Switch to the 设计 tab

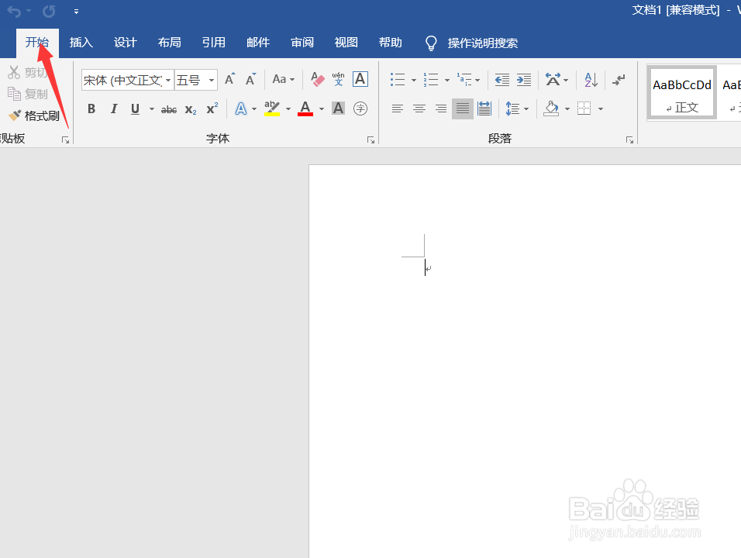(126, 43)
